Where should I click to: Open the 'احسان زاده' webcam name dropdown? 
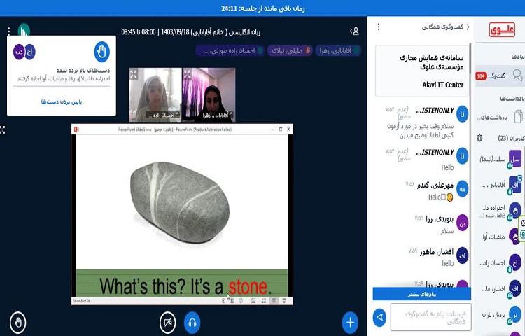point(162,115)
